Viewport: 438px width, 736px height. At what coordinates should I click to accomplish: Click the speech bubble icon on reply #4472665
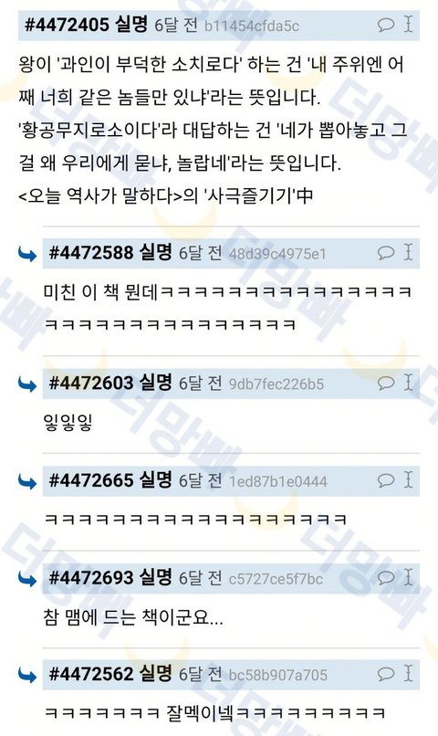tap(386, 480)
